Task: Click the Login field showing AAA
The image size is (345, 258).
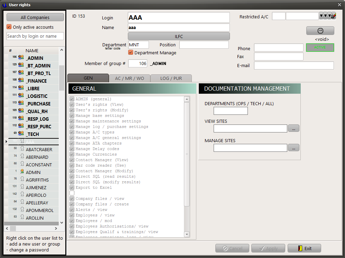Action: point(179,17)
